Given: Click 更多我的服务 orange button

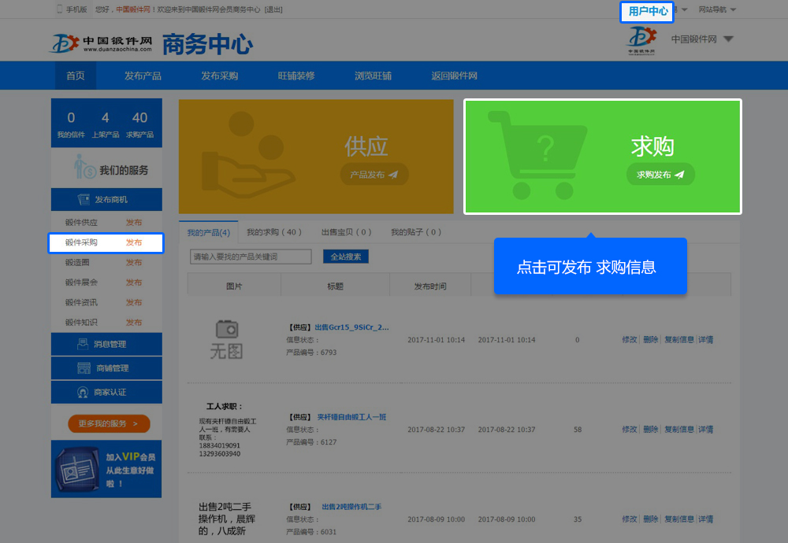Looking at the screenshot, I should click(108, 423).
